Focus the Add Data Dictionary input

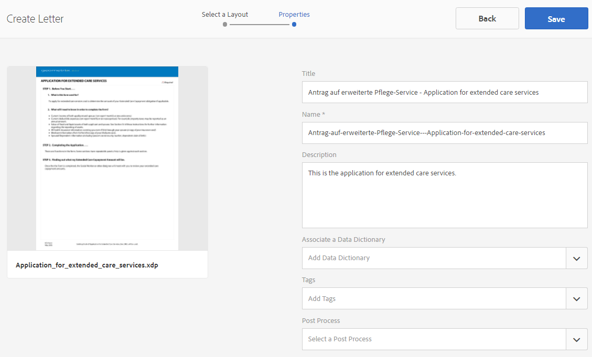pos(434,258)
